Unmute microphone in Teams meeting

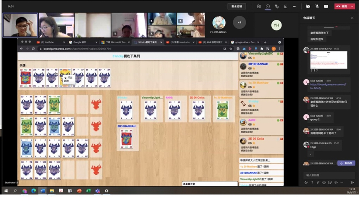point(317,6)
